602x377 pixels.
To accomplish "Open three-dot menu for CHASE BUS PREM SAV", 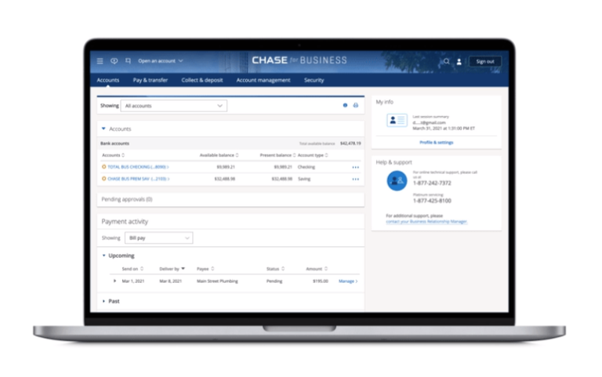I will click(x=356, y=179).
